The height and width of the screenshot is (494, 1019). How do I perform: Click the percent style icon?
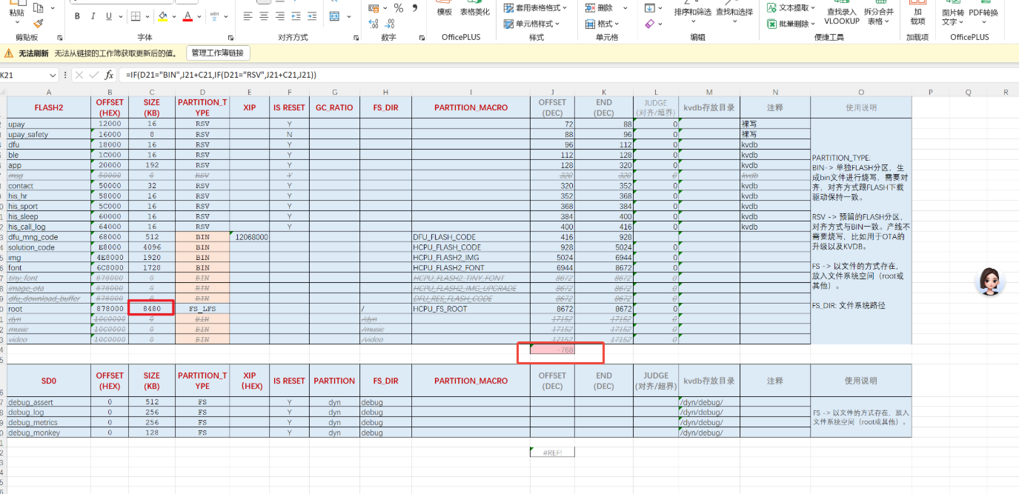[398, 8]
